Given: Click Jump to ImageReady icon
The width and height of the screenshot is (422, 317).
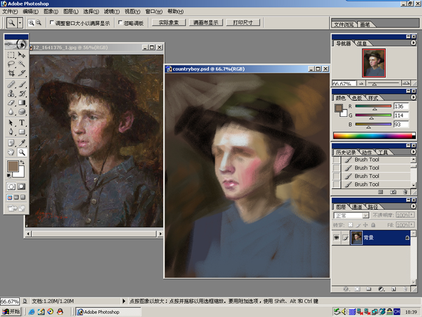Looking at the screenshot, I should click(x=16, y=208).
